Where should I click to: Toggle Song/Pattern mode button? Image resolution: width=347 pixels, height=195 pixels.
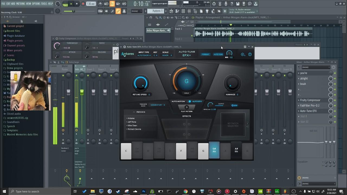[x=65, y=4]
